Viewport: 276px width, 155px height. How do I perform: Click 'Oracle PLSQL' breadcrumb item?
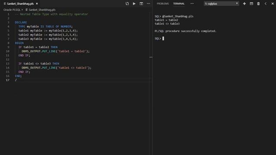pos(12,10)
